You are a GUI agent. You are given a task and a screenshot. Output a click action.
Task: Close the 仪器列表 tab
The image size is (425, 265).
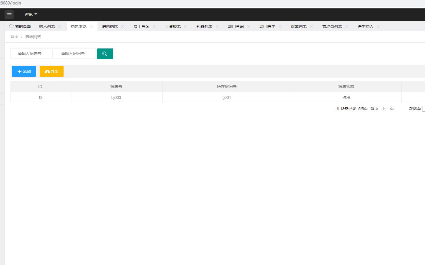point(312,27)
